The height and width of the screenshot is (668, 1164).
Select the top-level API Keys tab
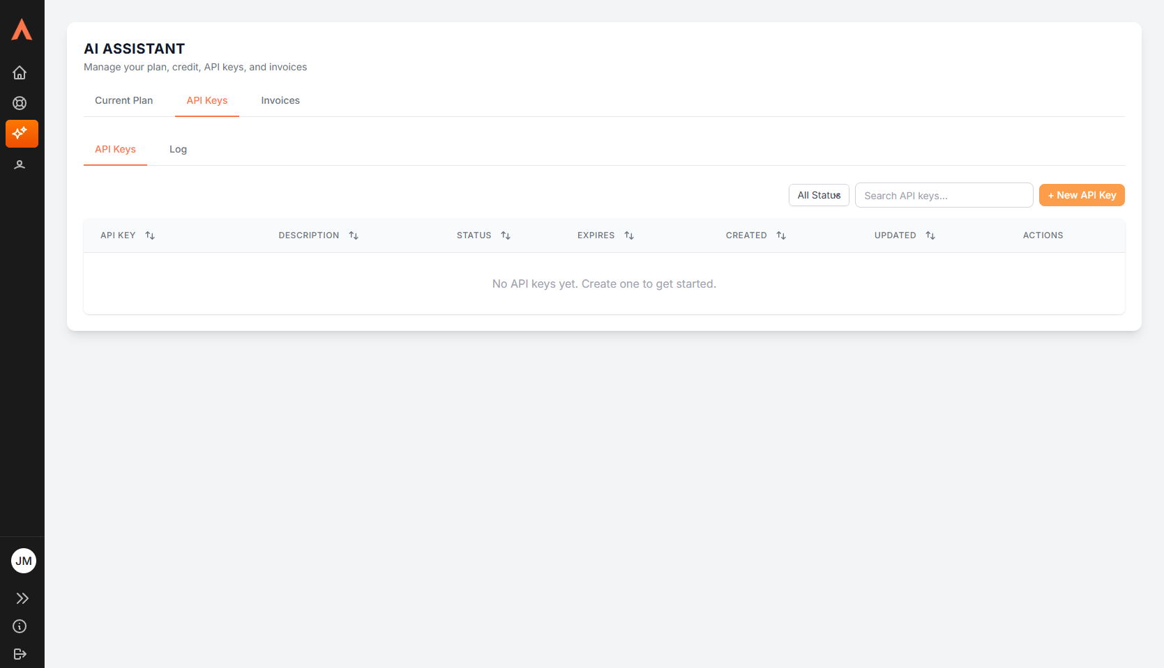(207, 100)
